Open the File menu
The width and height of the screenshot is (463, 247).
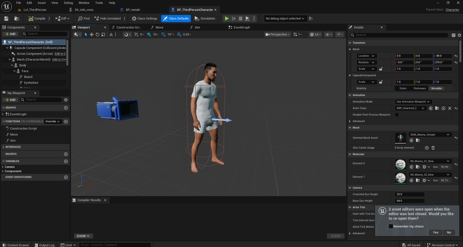(x=18, y=3)
